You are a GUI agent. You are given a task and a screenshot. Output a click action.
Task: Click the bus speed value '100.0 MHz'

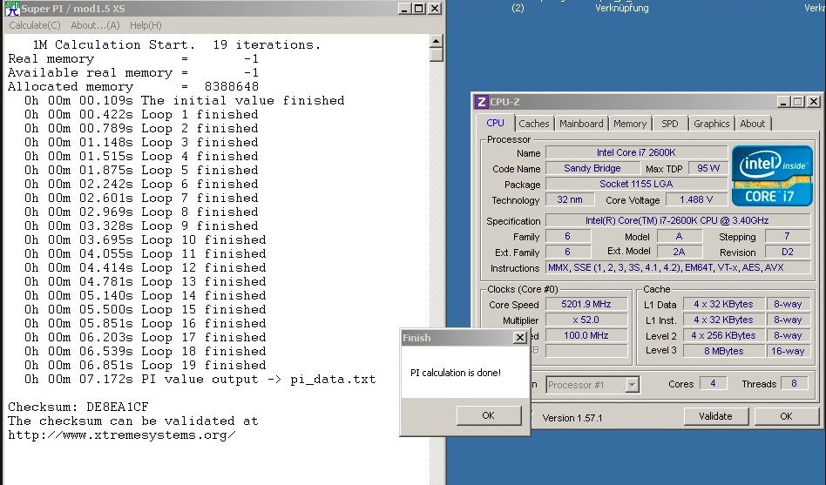(x=586, y=335)
